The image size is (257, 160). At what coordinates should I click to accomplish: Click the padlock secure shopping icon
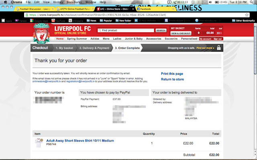click(x=219, y=48)
